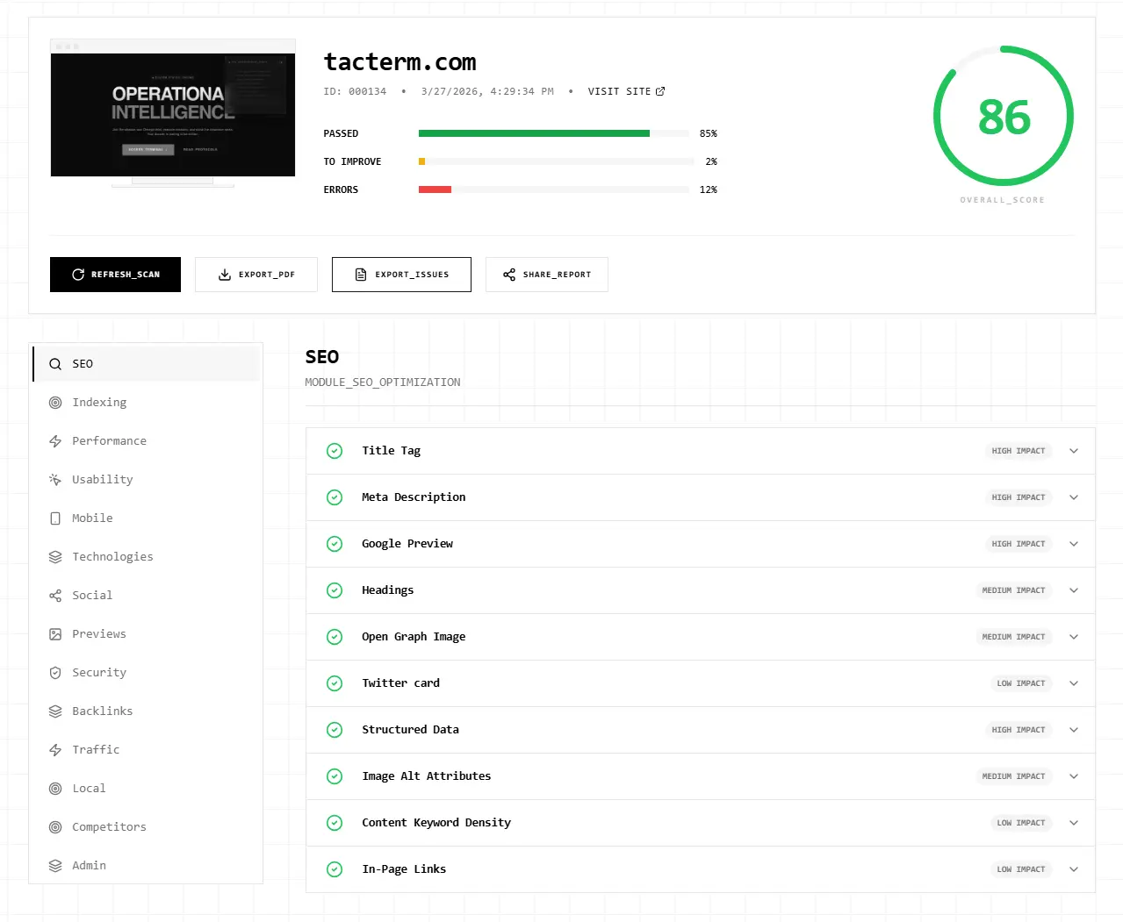The height and width of the screenshot is (922, 1123).
Task: Click the tacterm.com website preview thumbnail
Action: [x=173, y=115]
